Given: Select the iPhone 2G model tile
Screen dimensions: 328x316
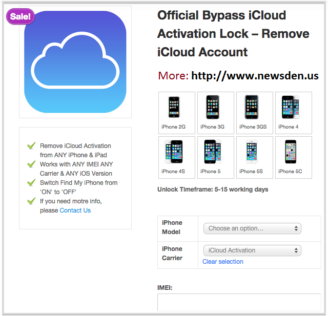Looking at the screenshot, I should [x=176, y=113].
